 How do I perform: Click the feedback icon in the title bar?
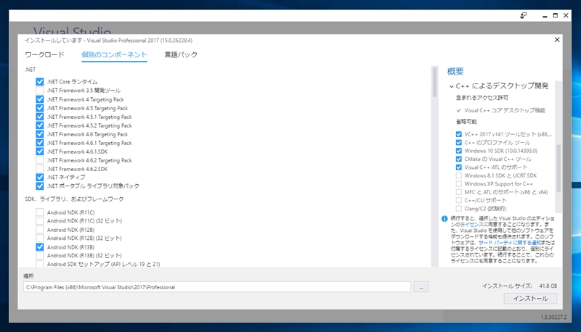pyautogui.click(x=523, y=15)
